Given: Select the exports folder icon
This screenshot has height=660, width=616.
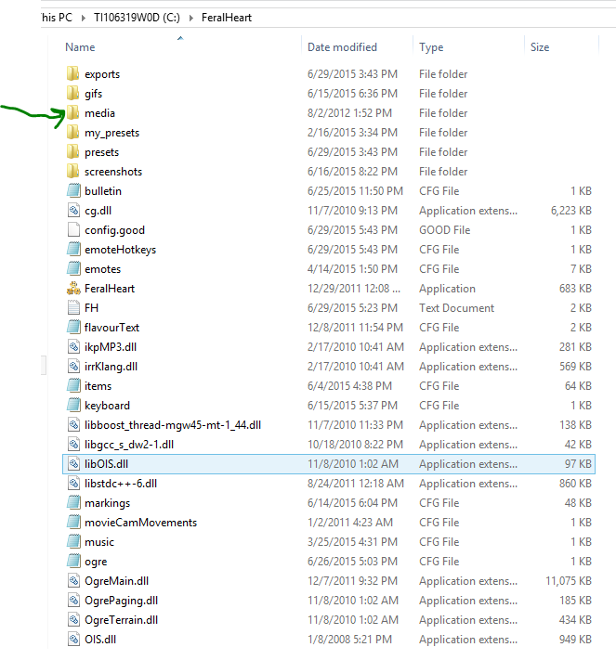Looking at the screenshot, I should coord(72,73).
